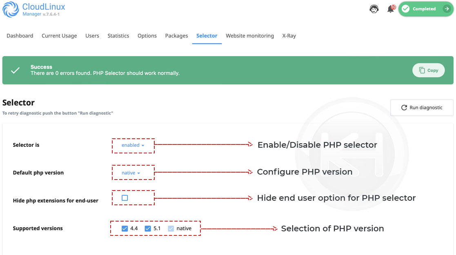Open the support agent headset icon
456x255 pixels.
pyautogui.click(x=374, y=9)
